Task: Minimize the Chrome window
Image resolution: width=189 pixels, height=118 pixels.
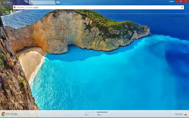Action: [x=177, y=1]
